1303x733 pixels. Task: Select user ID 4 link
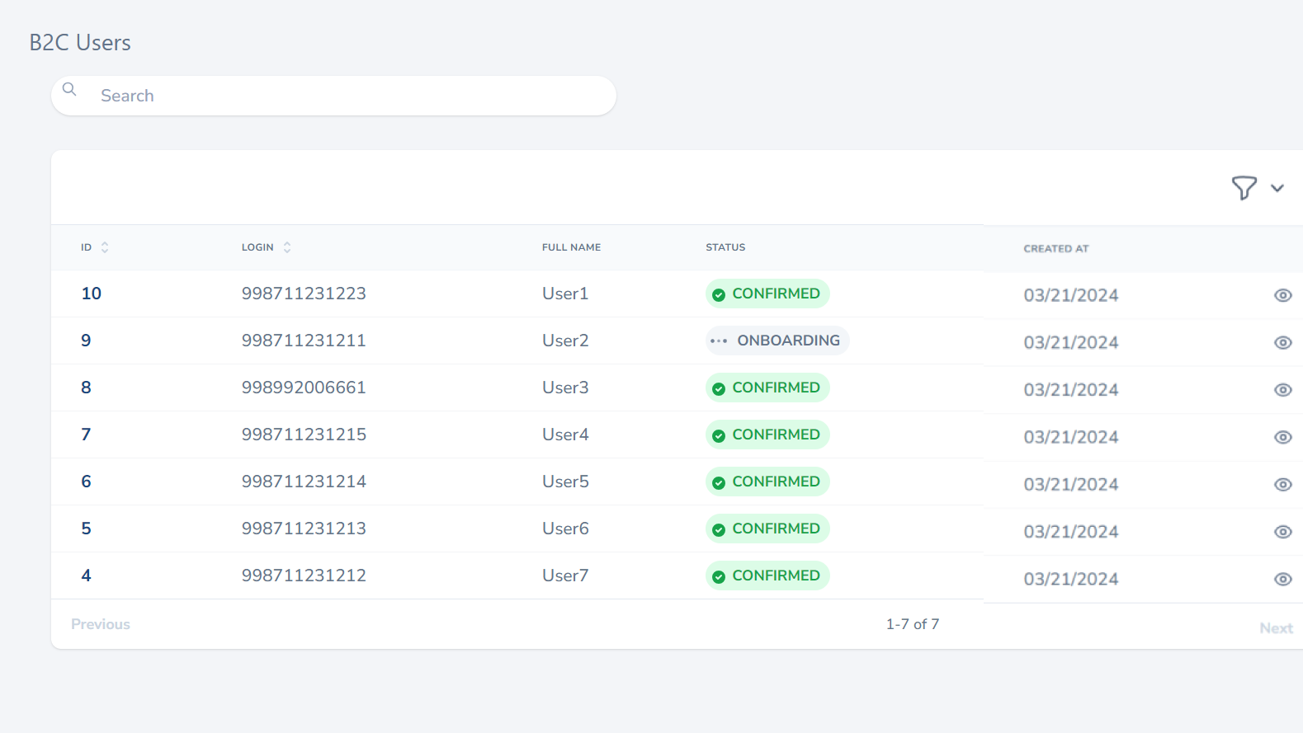(86, 576)
